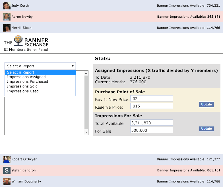
Task: Click the name Robert O'Dwyer
Action: pyautogui.click(x=24, y=159)
